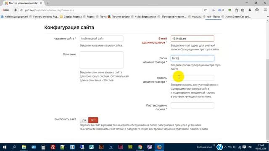This screenshot has width=269, height=151.
Task: Open Мои Видеозаписи bookmark
Action: click(143, 17)
